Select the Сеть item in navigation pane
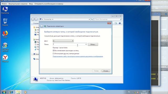The height and width of the screenshot is (94, 168). pyautogui.click(x=36, y=59)
